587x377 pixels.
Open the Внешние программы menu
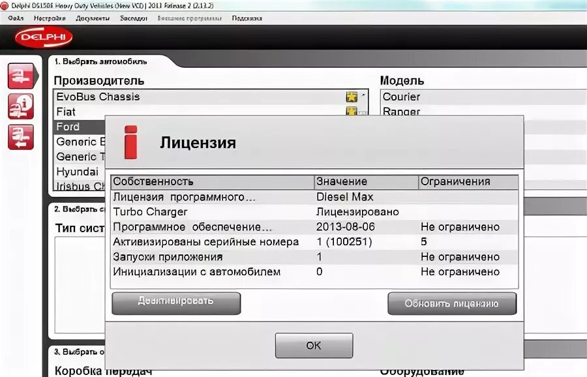click(189, 18)
